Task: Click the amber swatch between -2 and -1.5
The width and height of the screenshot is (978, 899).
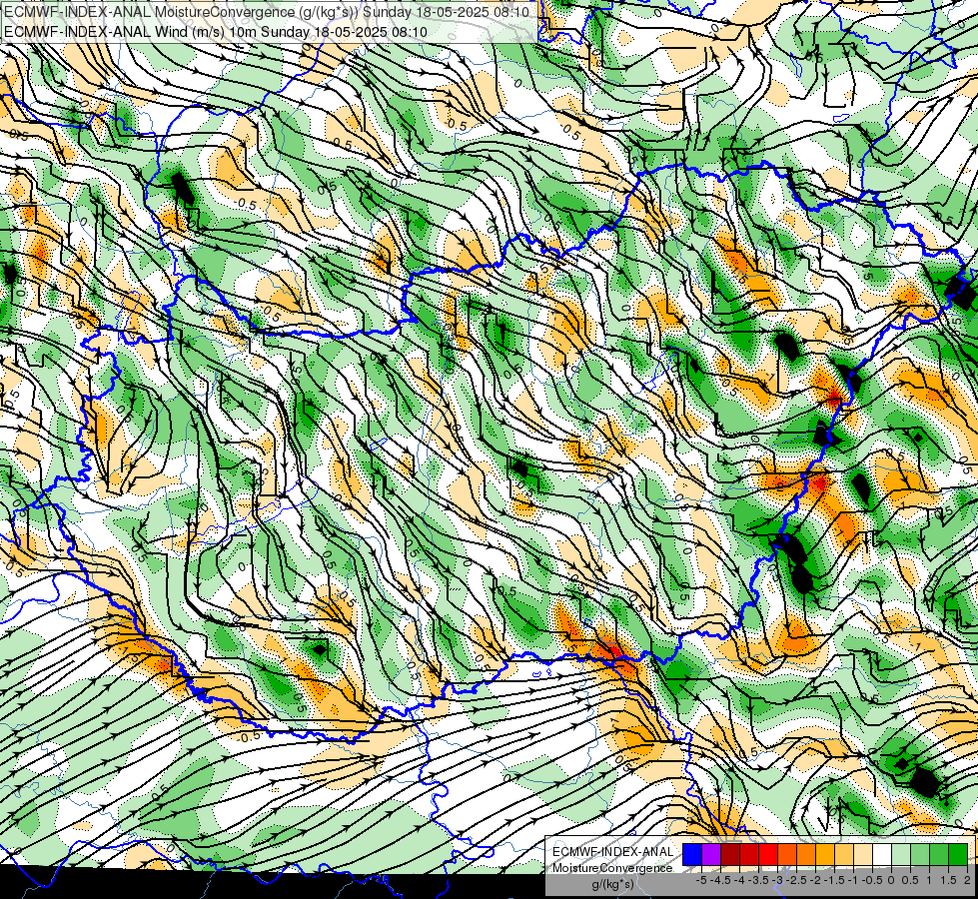Action: 824,855
